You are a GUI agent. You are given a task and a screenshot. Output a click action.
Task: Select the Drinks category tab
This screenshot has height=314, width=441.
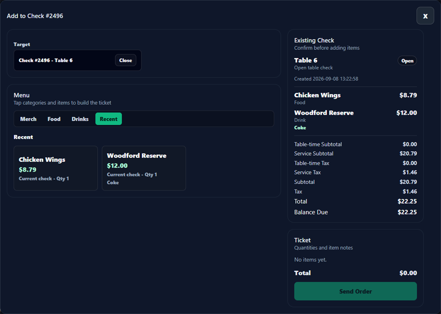80,119
